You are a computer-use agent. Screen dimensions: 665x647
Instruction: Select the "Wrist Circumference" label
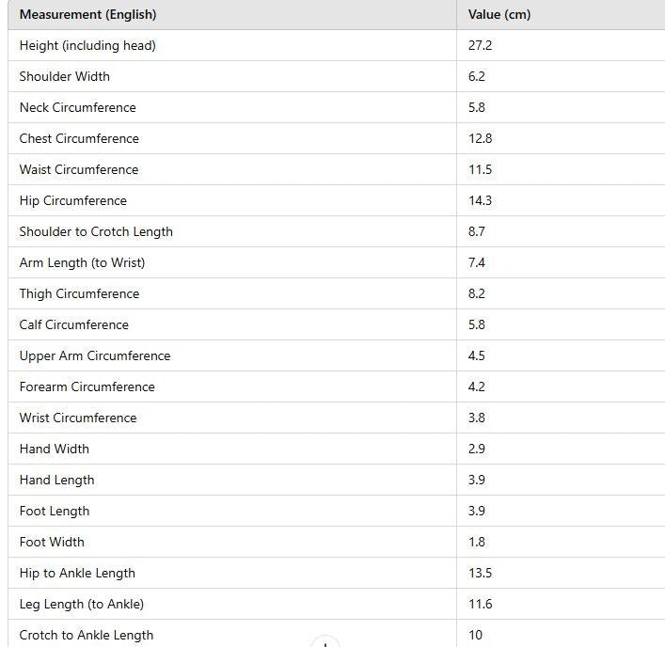coord(78,418)
